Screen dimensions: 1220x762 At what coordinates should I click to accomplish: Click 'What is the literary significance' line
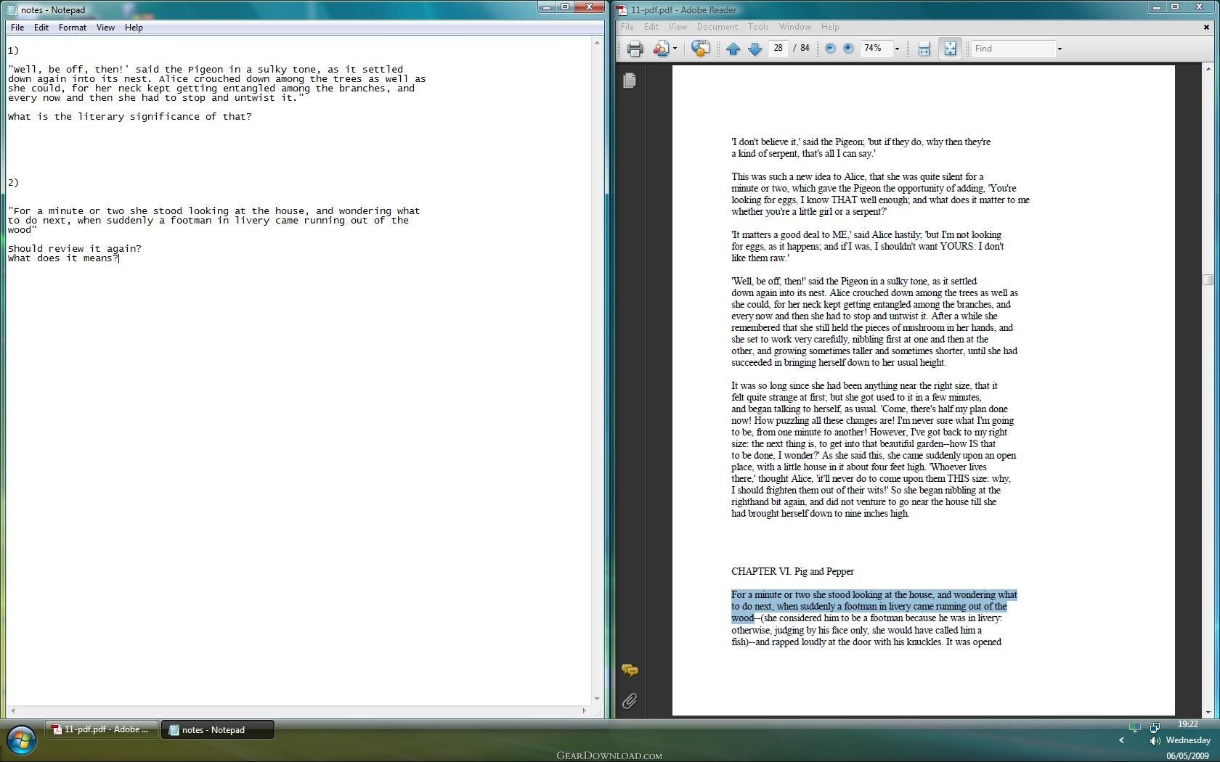pos(130,117)
